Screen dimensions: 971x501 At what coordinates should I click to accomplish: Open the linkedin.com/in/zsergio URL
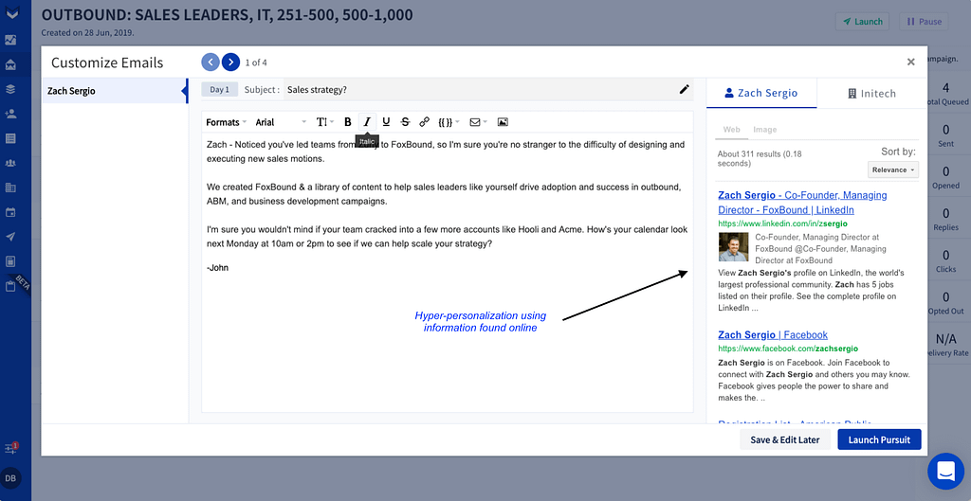(782, 224)
